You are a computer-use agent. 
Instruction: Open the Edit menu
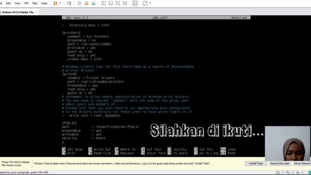point(8,3)
